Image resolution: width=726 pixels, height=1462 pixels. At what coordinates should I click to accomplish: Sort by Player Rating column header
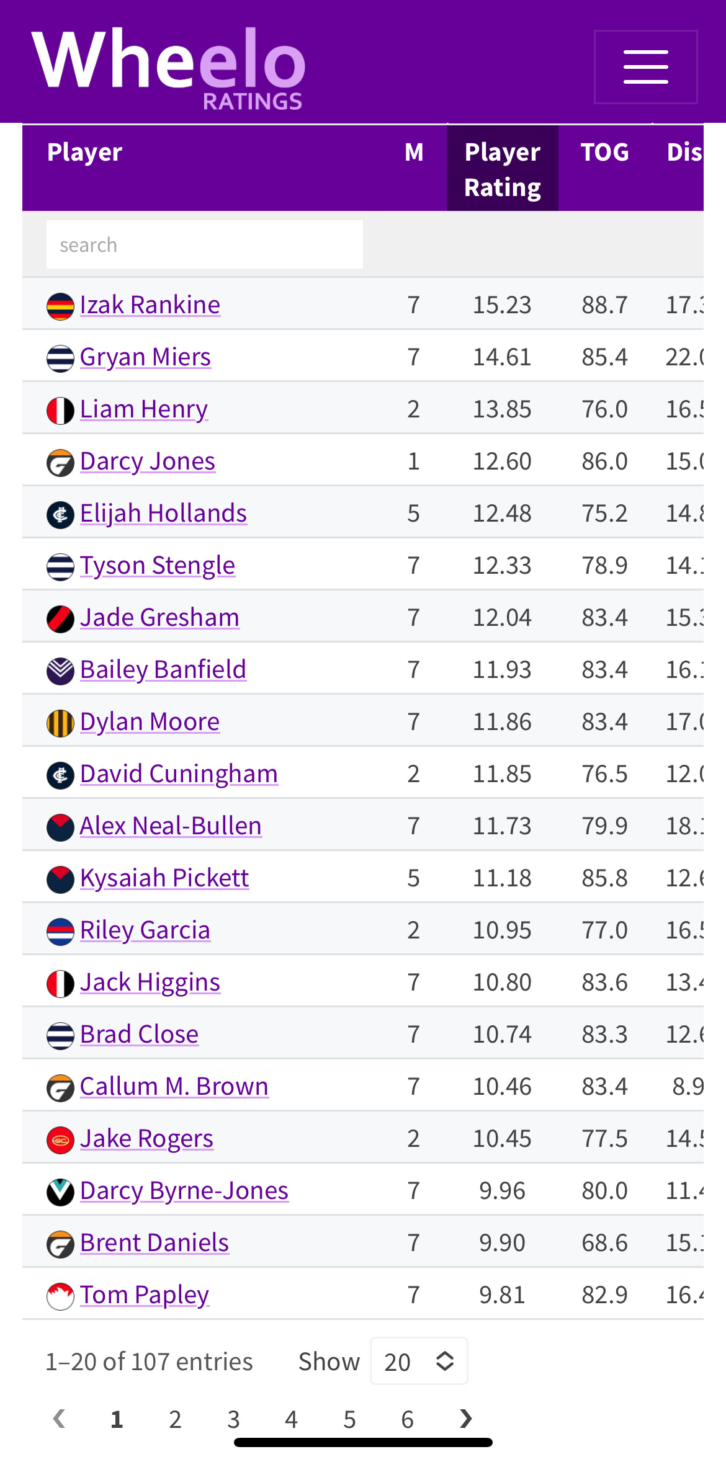(503, 169)
